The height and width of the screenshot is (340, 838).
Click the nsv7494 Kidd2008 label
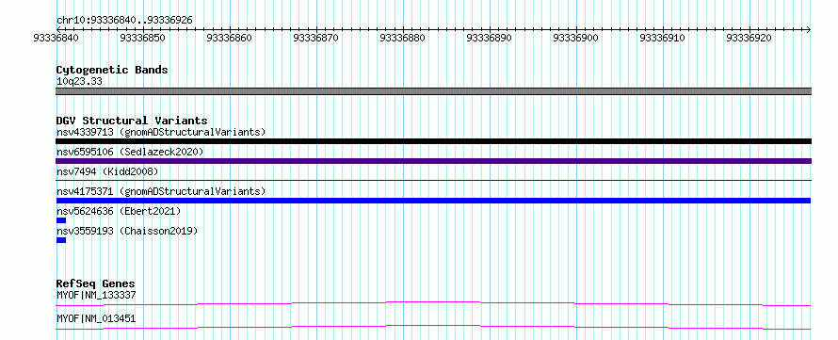coord(107,171)
